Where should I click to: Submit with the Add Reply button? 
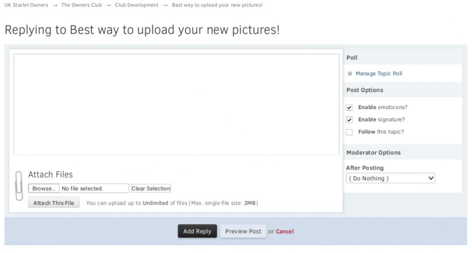pos(197,231)
